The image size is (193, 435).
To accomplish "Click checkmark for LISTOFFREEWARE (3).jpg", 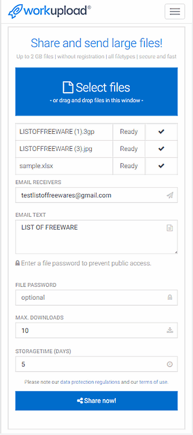I will [161, 149].
